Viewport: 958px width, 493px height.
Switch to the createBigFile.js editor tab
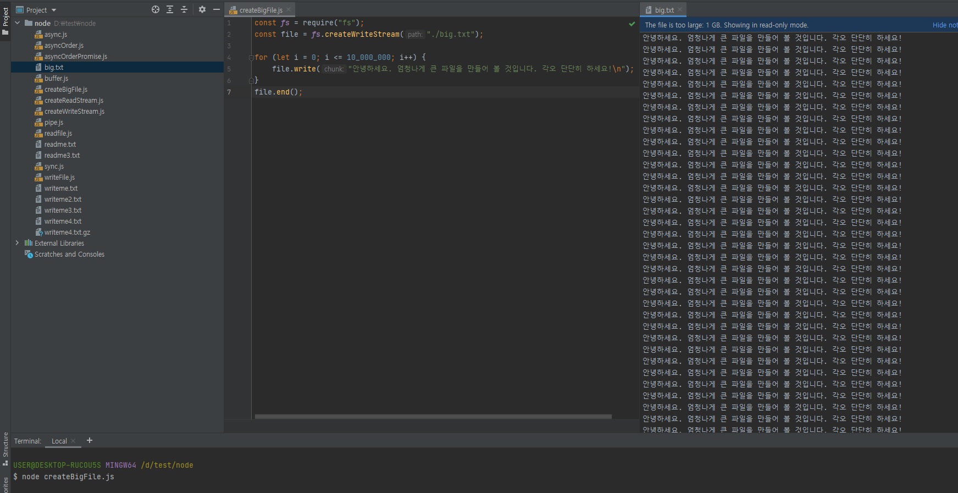click(261, 10)
